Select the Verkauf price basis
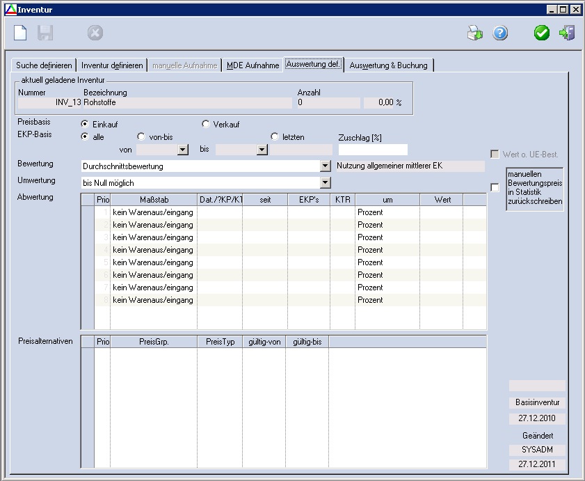The image size is (585, 481). [x=206, y=125]
